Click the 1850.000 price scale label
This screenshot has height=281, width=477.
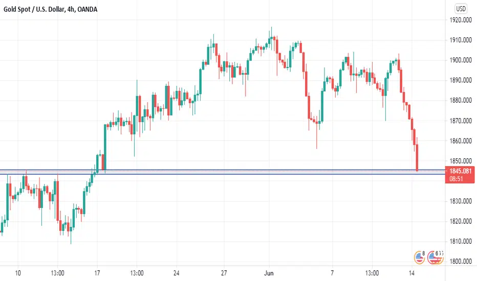(461, 161)
